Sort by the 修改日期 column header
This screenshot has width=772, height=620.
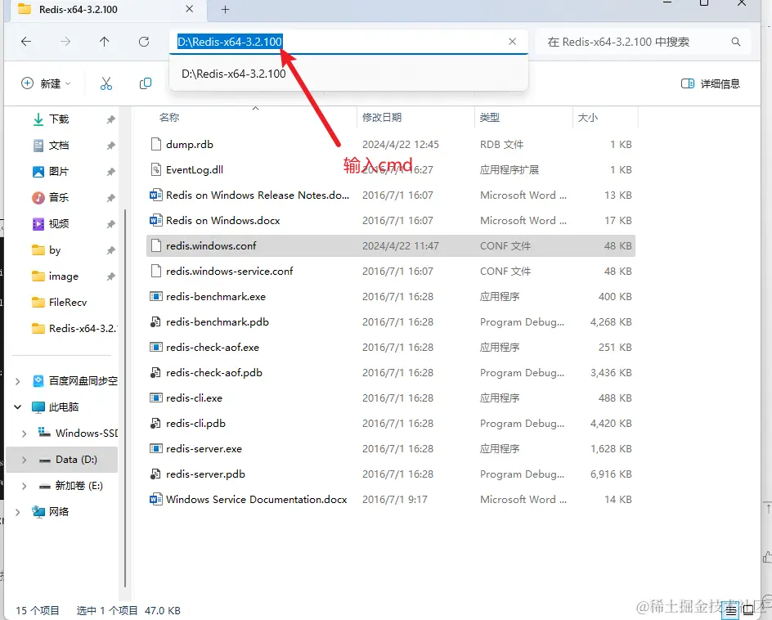point(382,117)
